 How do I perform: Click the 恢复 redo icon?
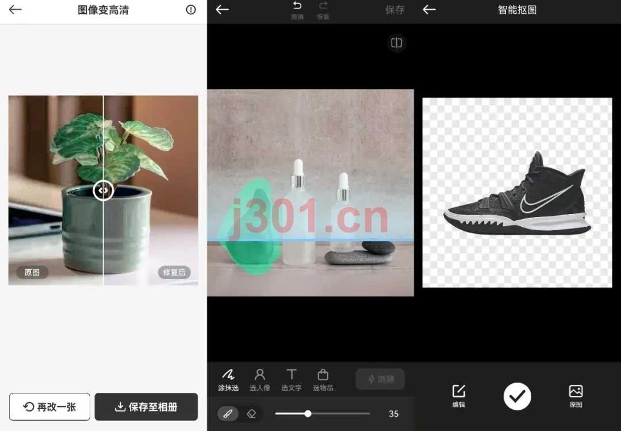[x=323, y=10]
